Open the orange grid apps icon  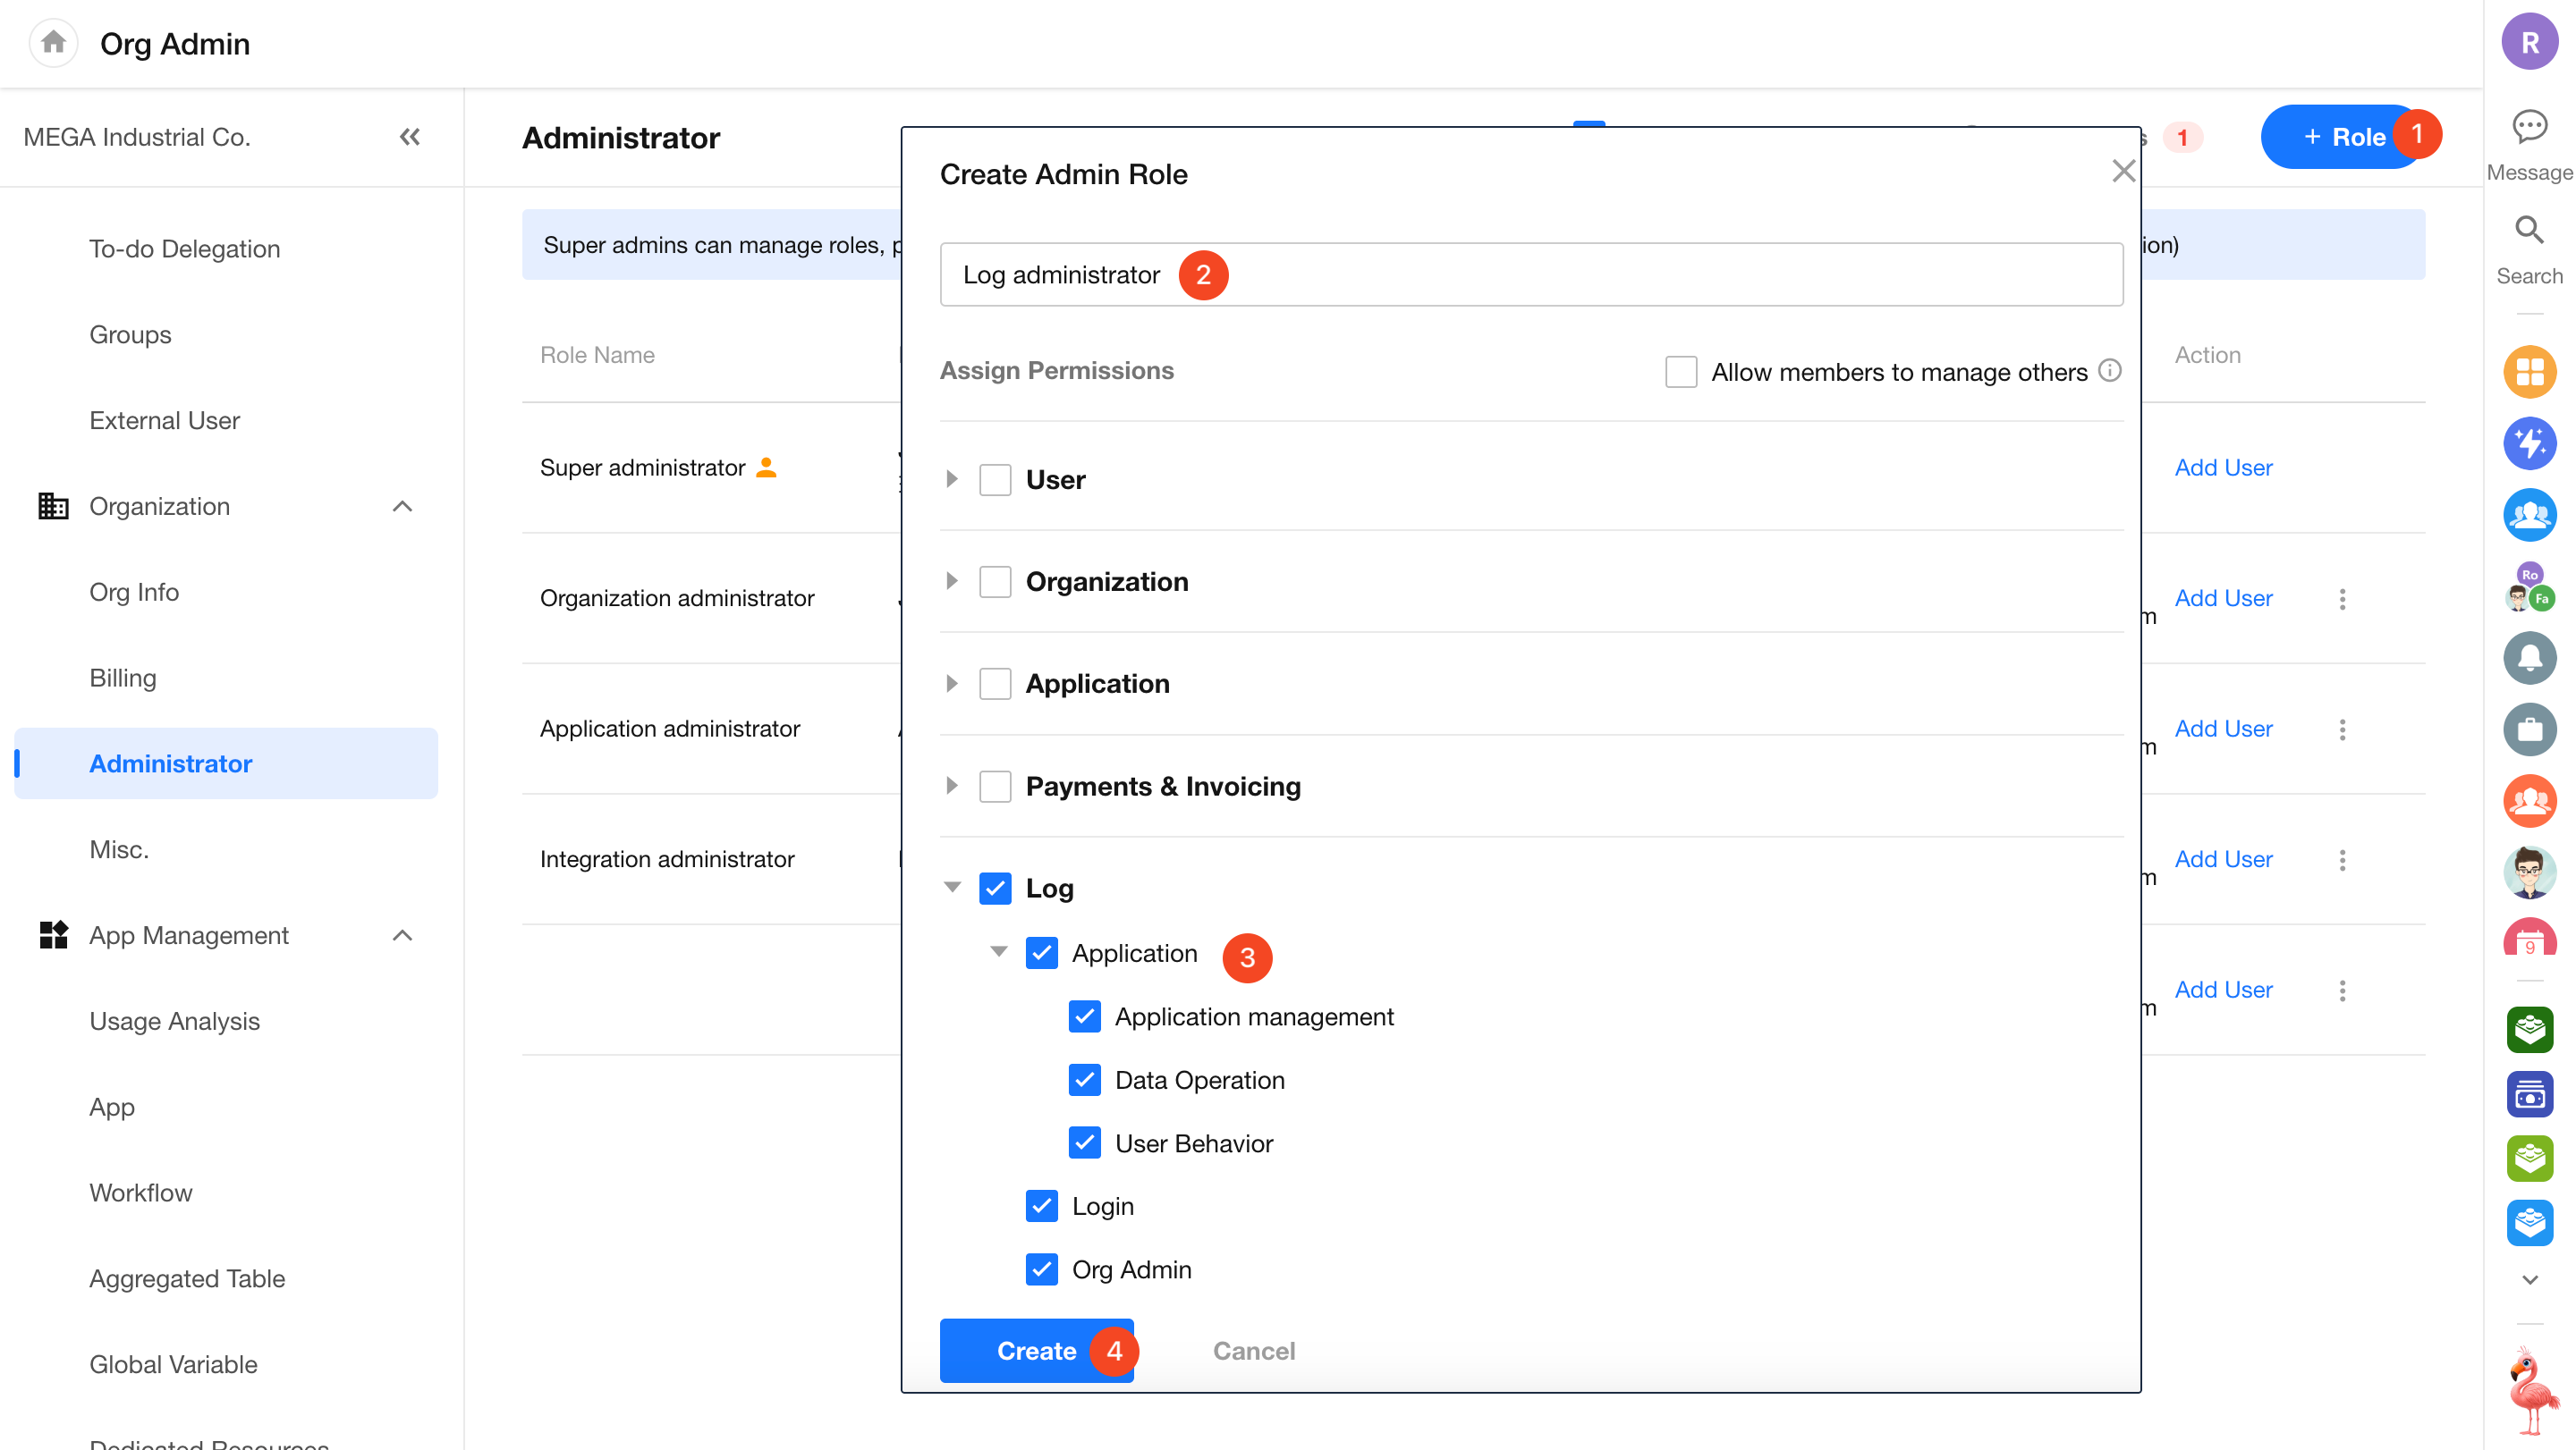[2529, 372]
